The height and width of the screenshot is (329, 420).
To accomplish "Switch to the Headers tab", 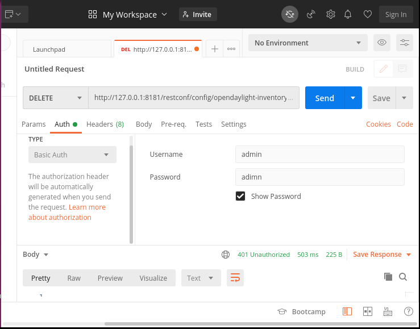I will (x=105, y=124).
